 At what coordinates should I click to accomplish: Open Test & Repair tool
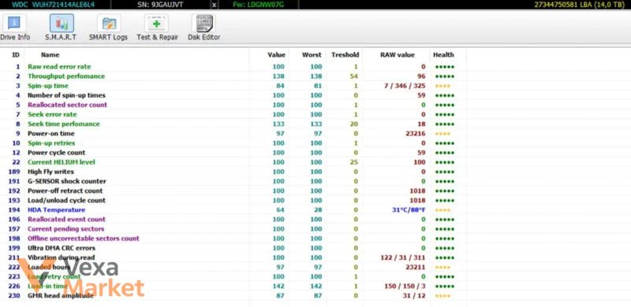point(157,28)
